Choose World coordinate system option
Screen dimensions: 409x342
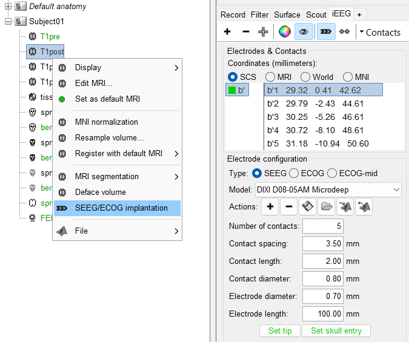tap(305, 77)
